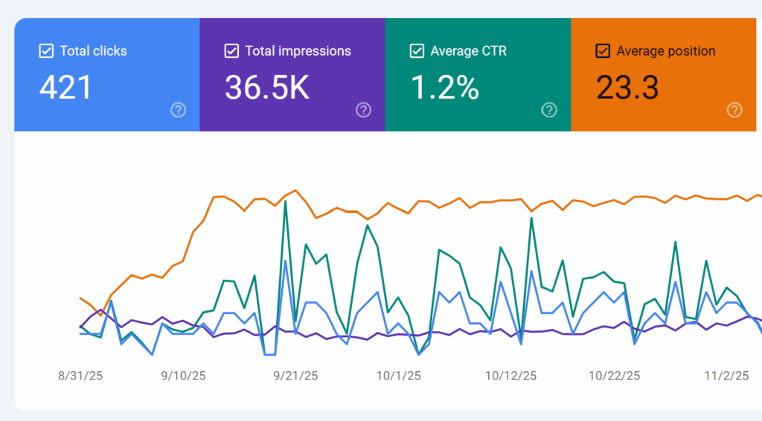Image resolution: width=762 pixels, height=421 pixels.
Task: Uncheck the Total clicks checkbox
Action: point(46,51)
